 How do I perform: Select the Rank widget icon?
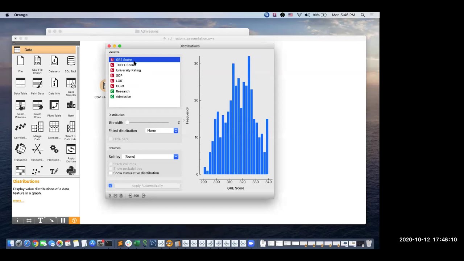pos(71,105)
